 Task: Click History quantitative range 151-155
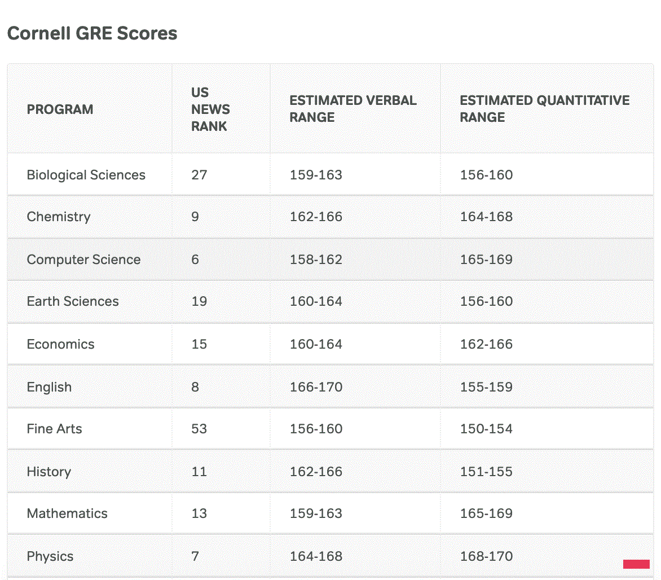(486, 472)
